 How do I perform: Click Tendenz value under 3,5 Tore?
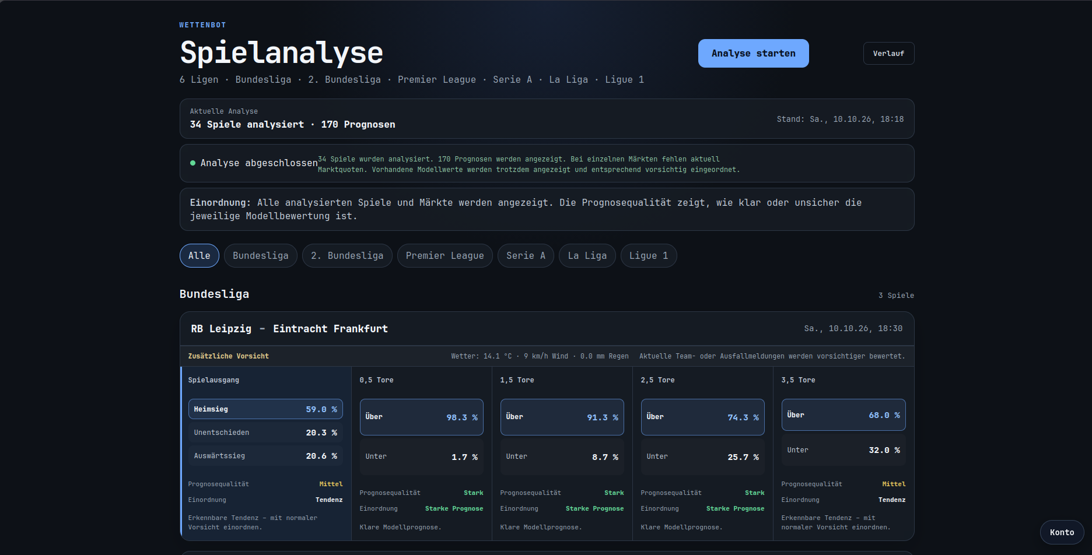click(892, 500)
